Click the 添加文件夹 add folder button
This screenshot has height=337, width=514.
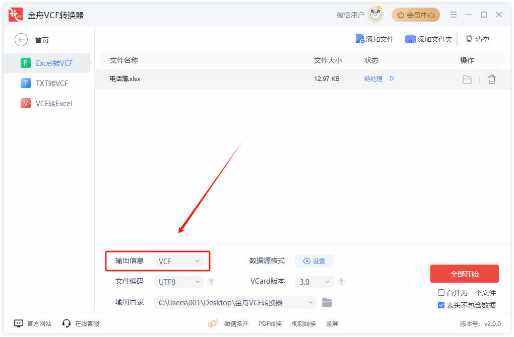[429, 39]
